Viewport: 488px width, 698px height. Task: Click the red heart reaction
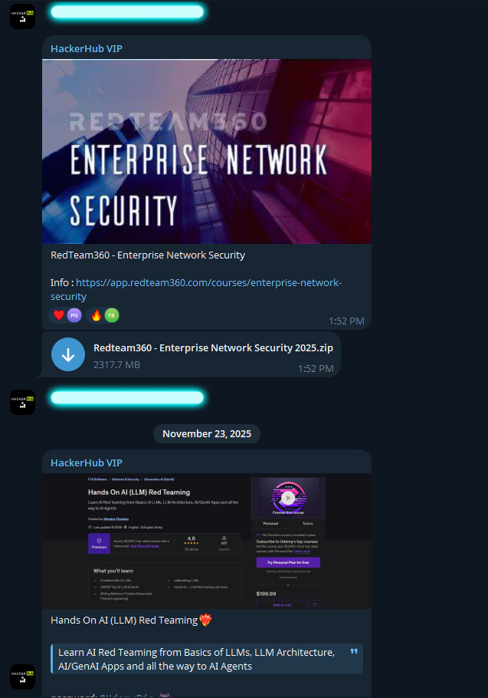59,315
